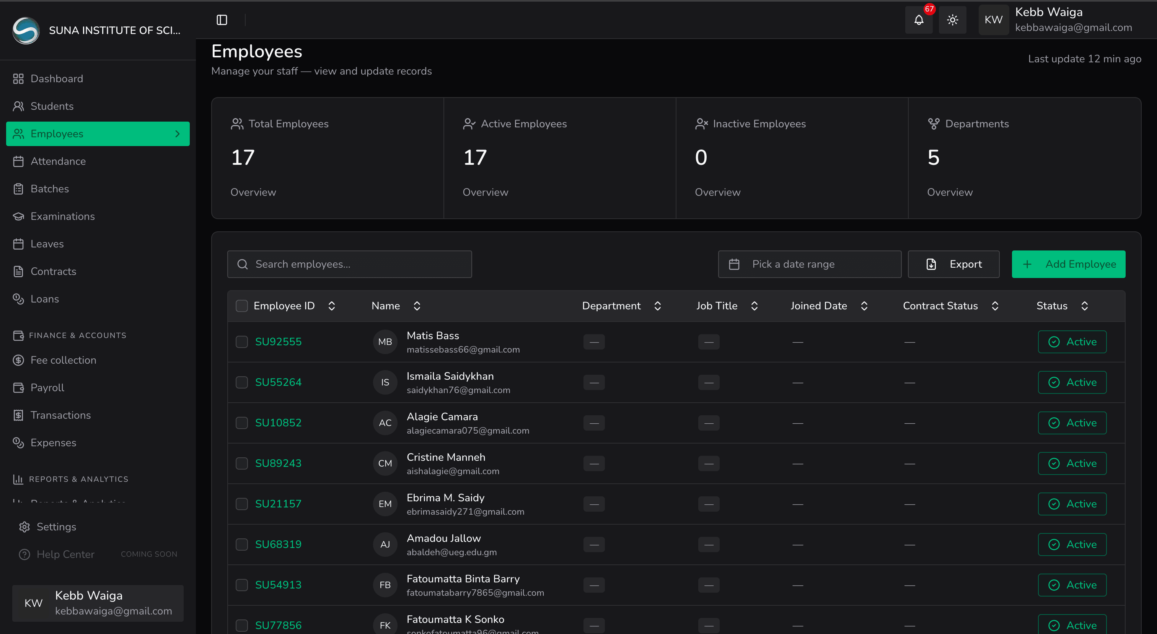1157x634 pixels.
Task: Click the calendar icon in date range picker
Action: 734,264
